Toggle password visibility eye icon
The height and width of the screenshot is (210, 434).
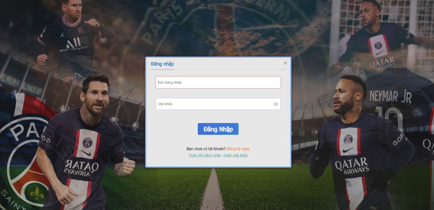click(x=276, y=104)
